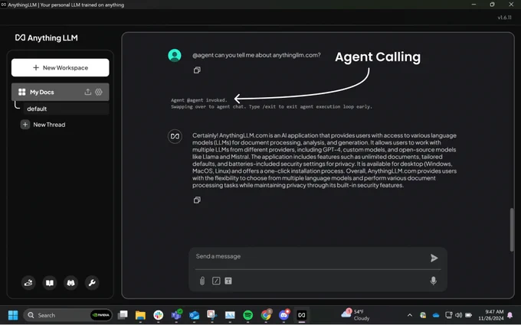Open Outlook from the taskbar
Viewport: 521px width, 325px height.
tap(195, 315)
